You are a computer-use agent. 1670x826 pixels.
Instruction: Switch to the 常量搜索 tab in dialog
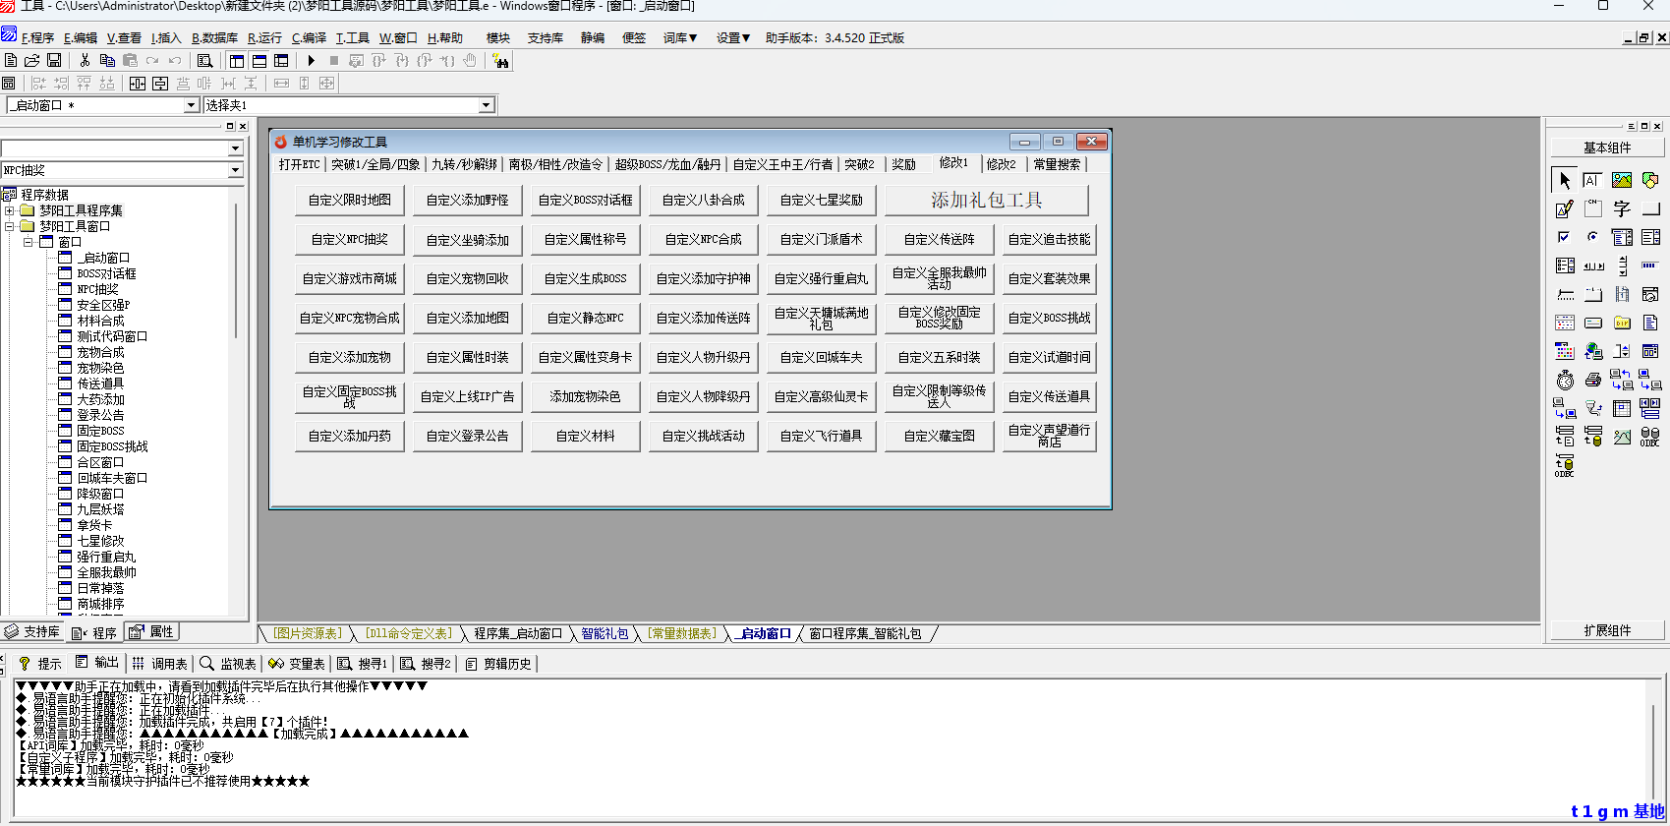(x=1057, y=164)
